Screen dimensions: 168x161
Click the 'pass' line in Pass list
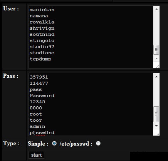36,89
